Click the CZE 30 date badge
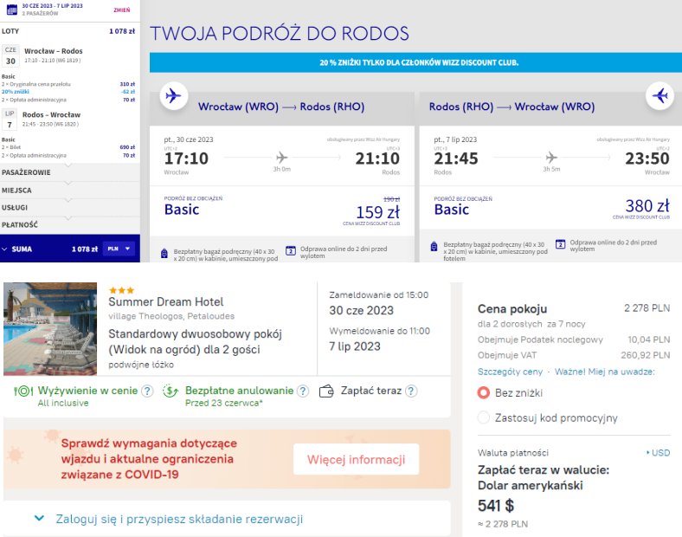 (10, 55)
